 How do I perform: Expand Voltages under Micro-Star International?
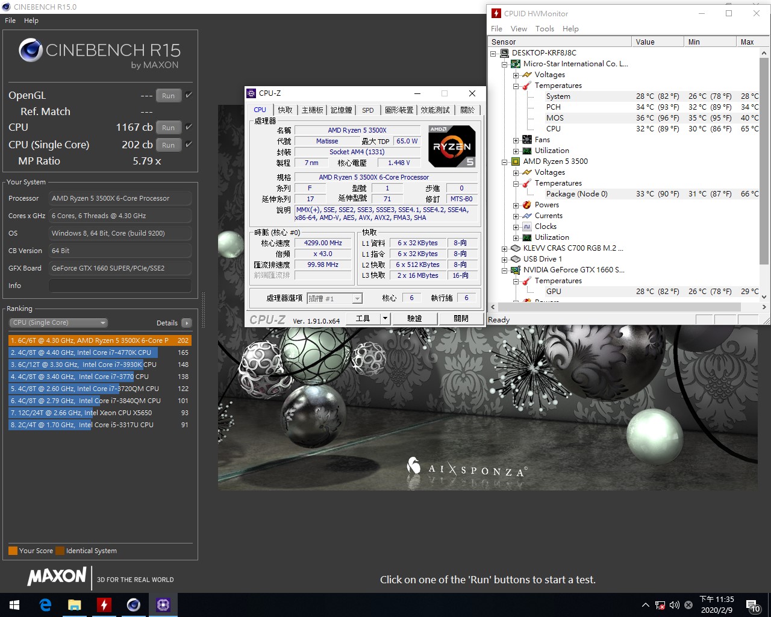point(516,75)
